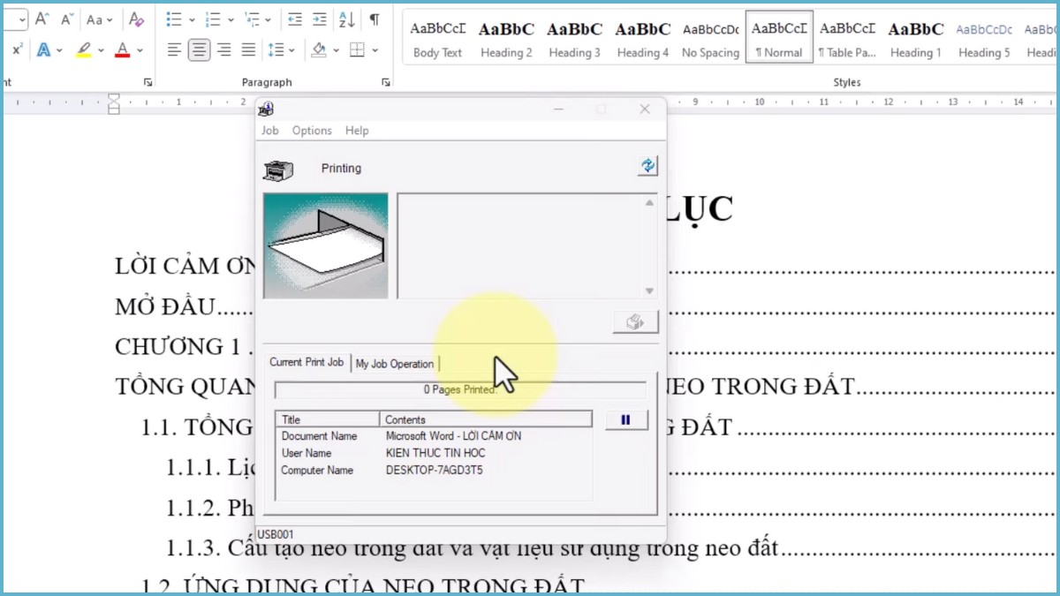Image resolution: width=1060 pixels, height=596 pixels.
Task: Click the 0 Pages Printed progress bar
Action: tap(460, 389)
